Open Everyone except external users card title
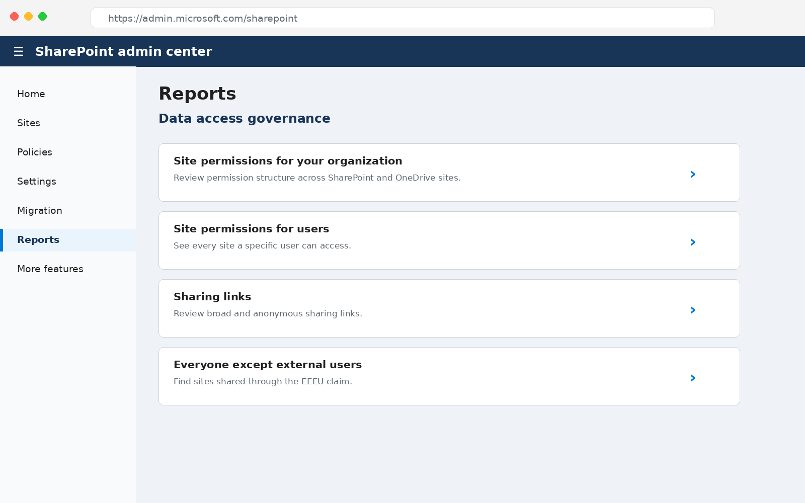 [268, 365]
